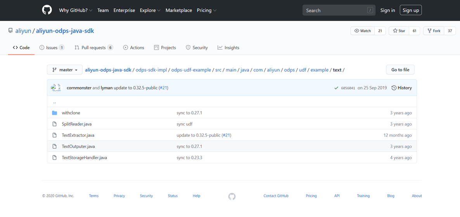Click the commit author avatars
Image resolution: width=460 pixels, height=217 pixels.
click(x=56, y=88)
